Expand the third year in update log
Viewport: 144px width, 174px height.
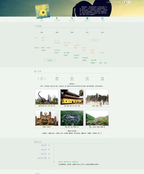tap(49, 154)
